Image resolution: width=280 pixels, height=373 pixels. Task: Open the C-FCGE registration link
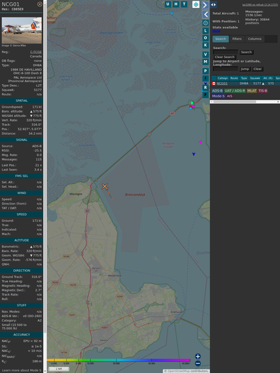click(x=36, y=52)
